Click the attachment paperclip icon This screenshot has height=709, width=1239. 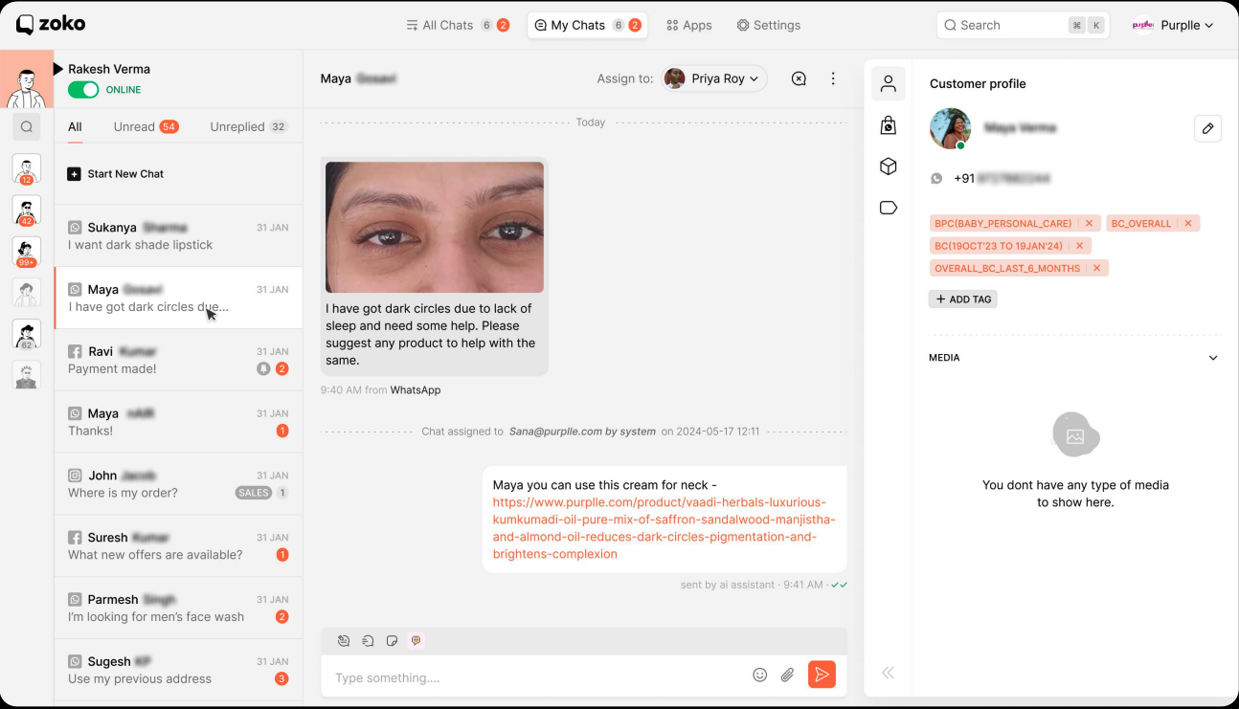point(787,675)
